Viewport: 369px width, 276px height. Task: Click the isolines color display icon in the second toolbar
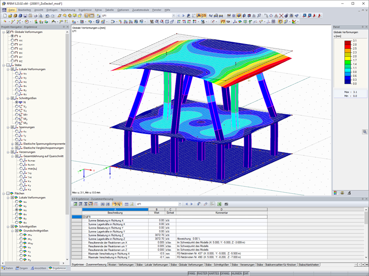point(240,22)
